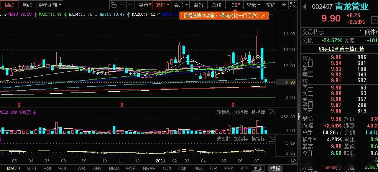Click the minus box next to +0.25

pyautogui.click(x=375, y=19)
